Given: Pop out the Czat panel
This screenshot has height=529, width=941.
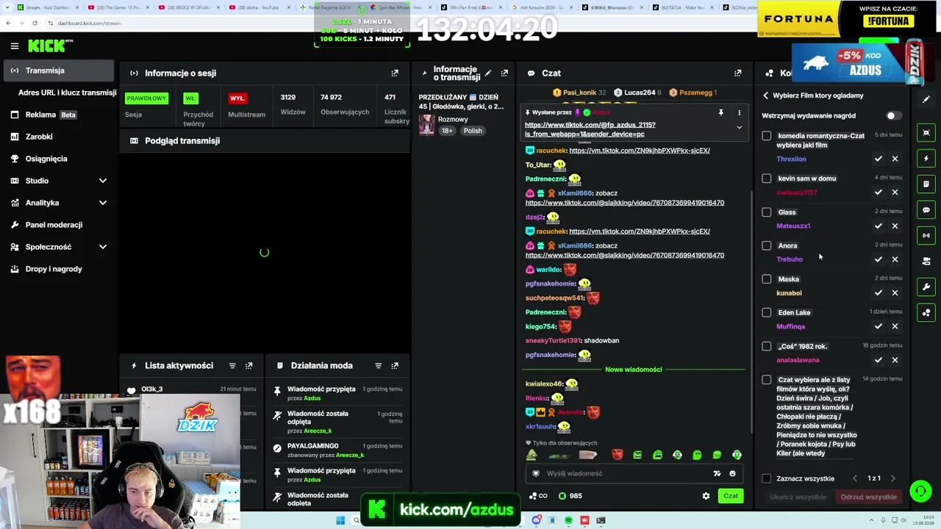Looking at the screenshot, I should (738, 73).
